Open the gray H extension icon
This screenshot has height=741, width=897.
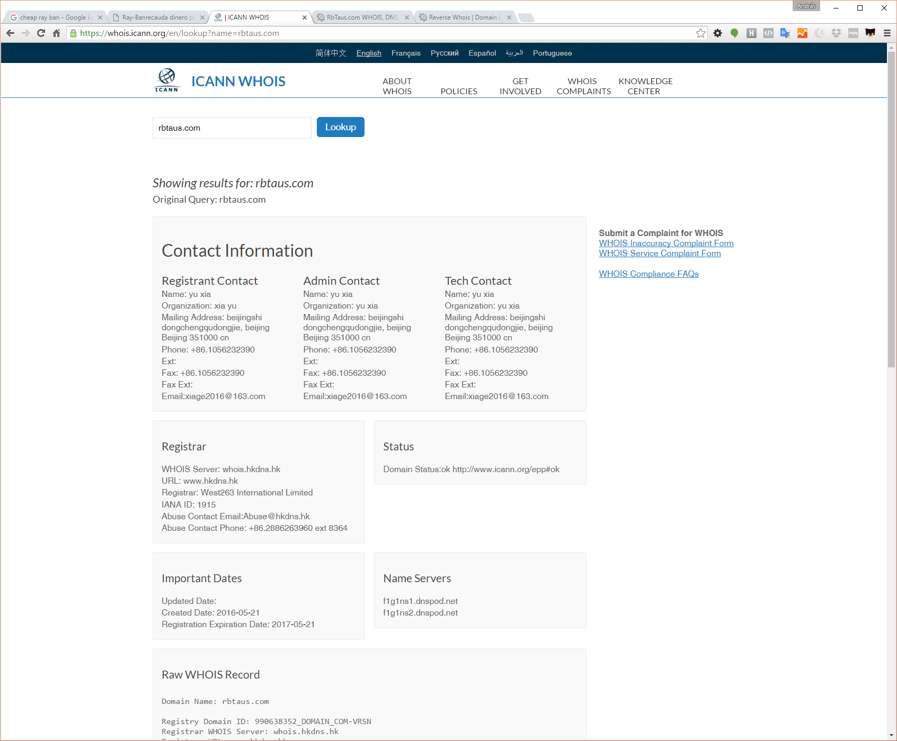751,33
